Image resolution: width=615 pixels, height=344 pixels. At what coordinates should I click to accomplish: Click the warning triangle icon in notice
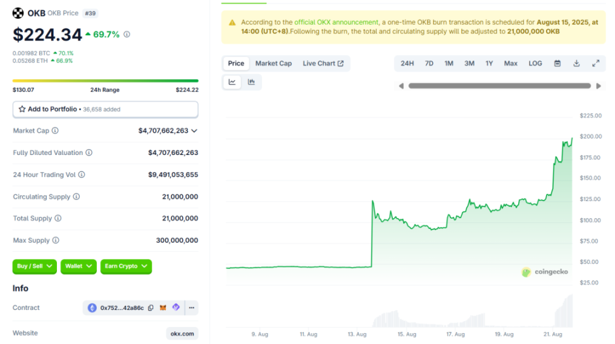(x=232, y=23)
